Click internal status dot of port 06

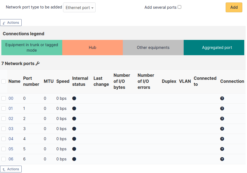coord(74,159)
